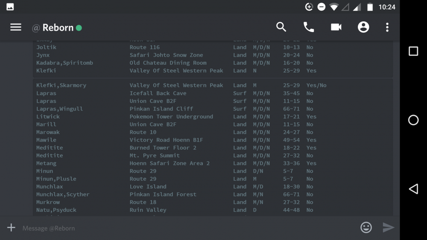The width and height of the screenshot is (427, 240).
Task: Start a video call with Reborn
Action: [336, 27]
